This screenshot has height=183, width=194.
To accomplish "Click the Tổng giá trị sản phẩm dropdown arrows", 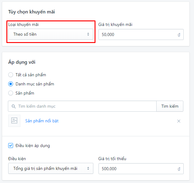I will (x=88, y=168).
